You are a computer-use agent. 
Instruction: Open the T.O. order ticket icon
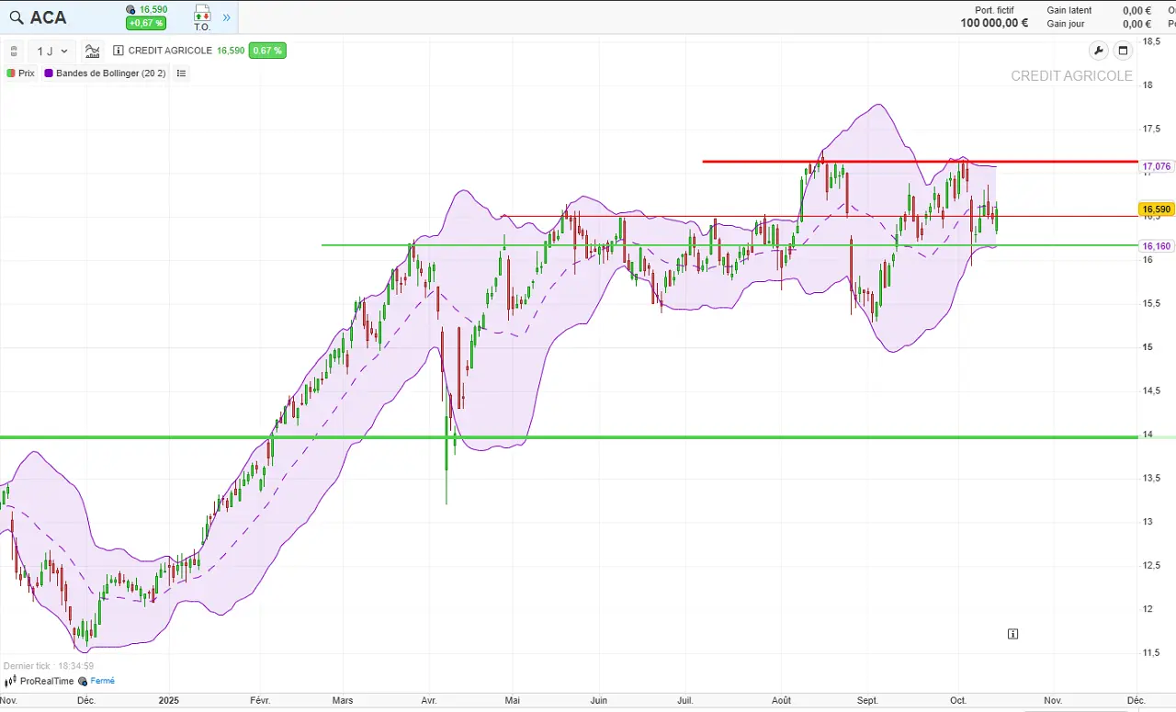[x=202, y=17]
